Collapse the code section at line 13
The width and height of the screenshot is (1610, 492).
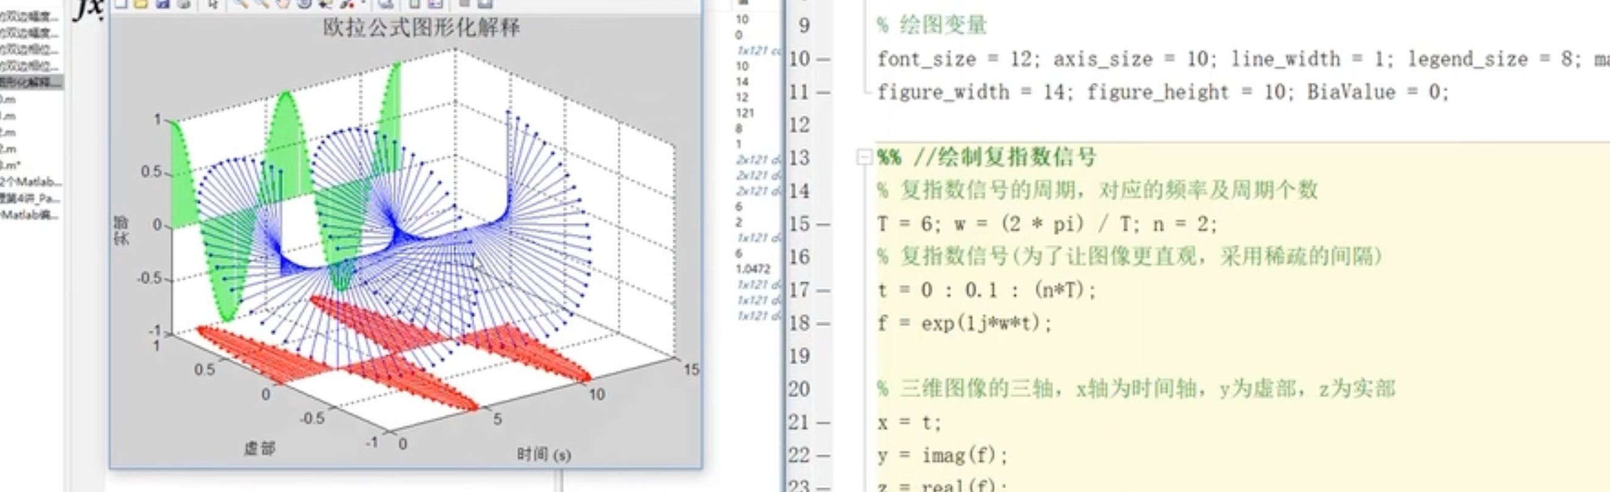pos(864,157)
